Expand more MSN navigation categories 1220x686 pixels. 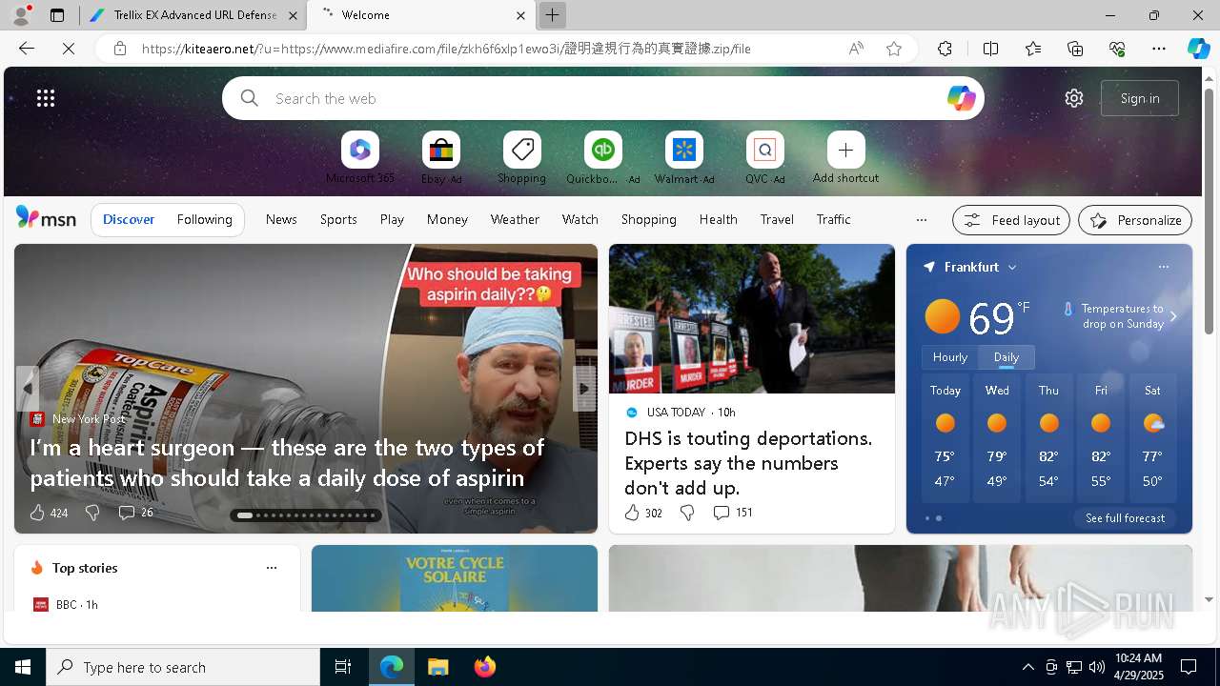click(922, 220)
